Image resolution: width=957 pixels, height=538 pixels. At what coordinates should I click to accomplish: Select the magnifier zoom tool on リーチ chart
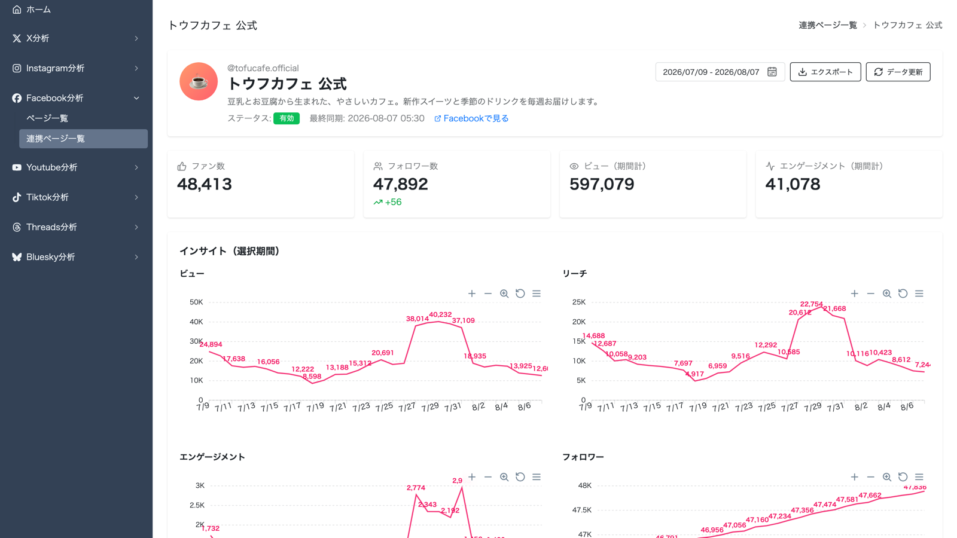[x=887, y=294]
